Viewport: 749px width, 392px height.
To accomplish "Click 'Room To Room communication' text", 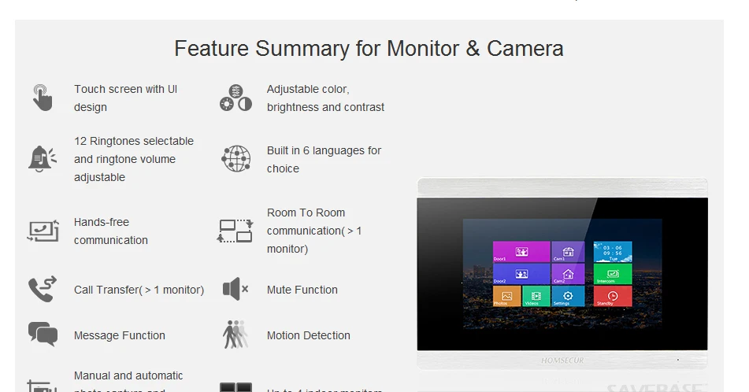I will [x=313, y=231].
